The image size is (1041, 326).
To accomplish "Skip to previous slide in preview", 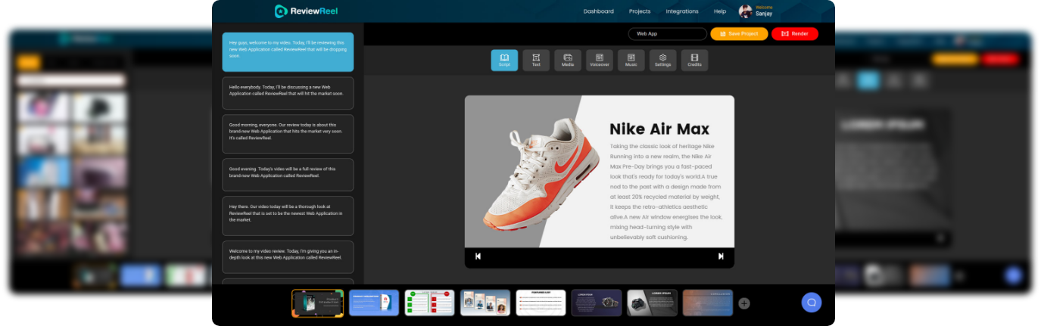I will click(478, 256).
